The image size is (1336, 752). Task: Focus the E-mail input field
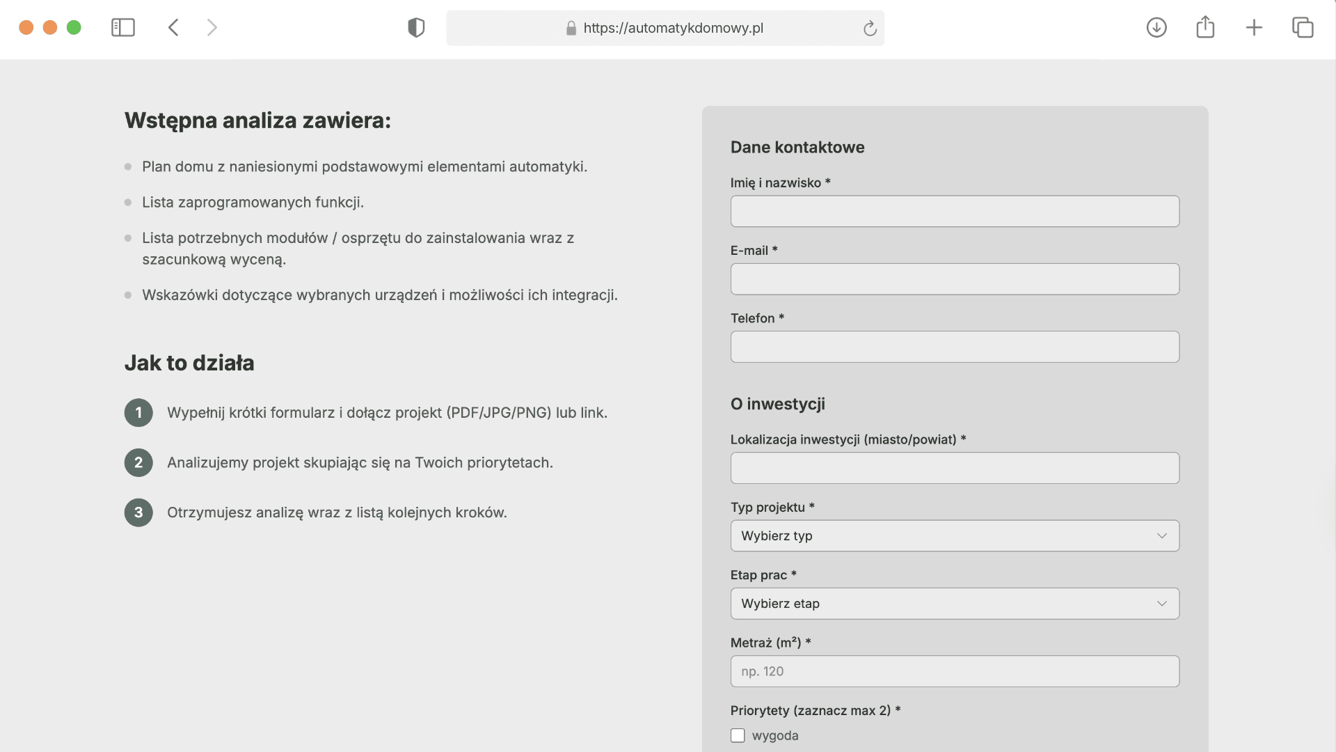pyautogui.click(x=954, y=279)
